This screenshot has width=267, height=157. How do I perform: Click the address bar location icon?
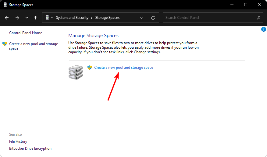click(47, 18)
